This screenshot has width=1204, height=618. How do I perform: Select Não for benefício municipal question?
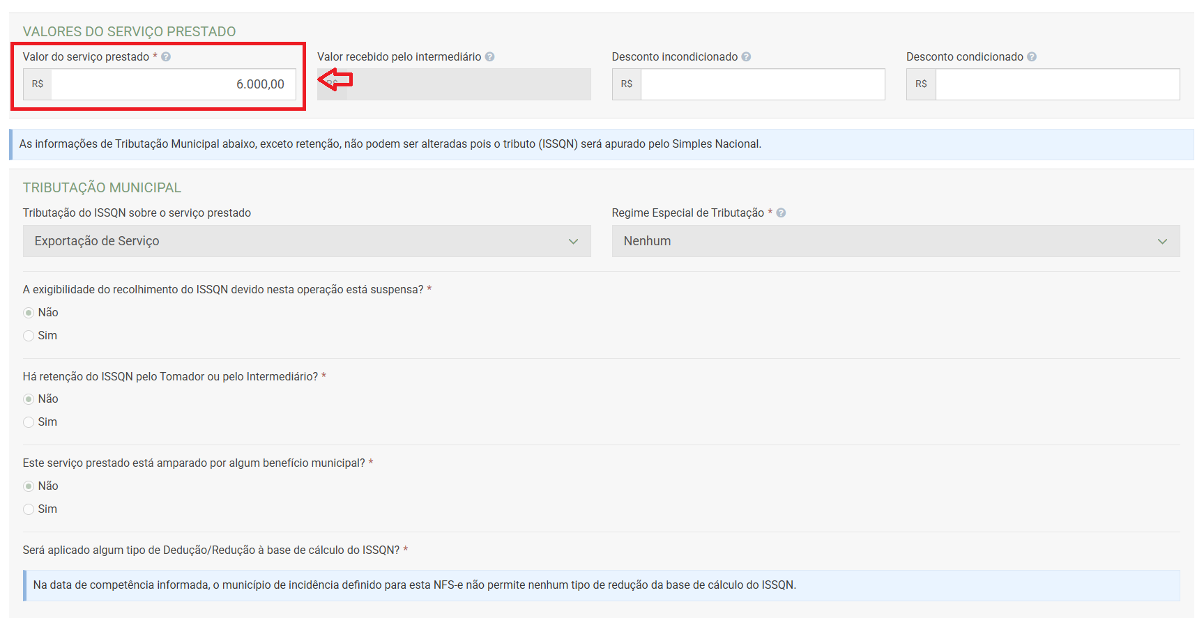(x=29, y=486)
